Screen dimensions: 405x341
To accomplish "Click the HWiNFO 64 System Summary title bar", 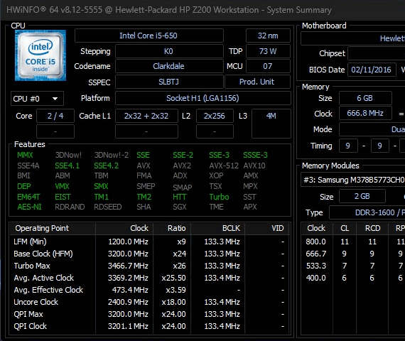I will coord(202,10).
